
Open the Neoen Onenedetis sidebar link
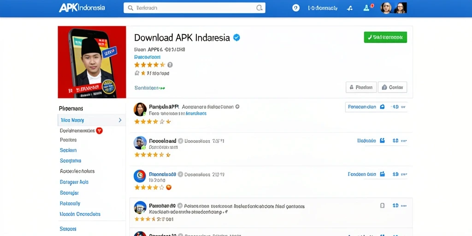80,214
